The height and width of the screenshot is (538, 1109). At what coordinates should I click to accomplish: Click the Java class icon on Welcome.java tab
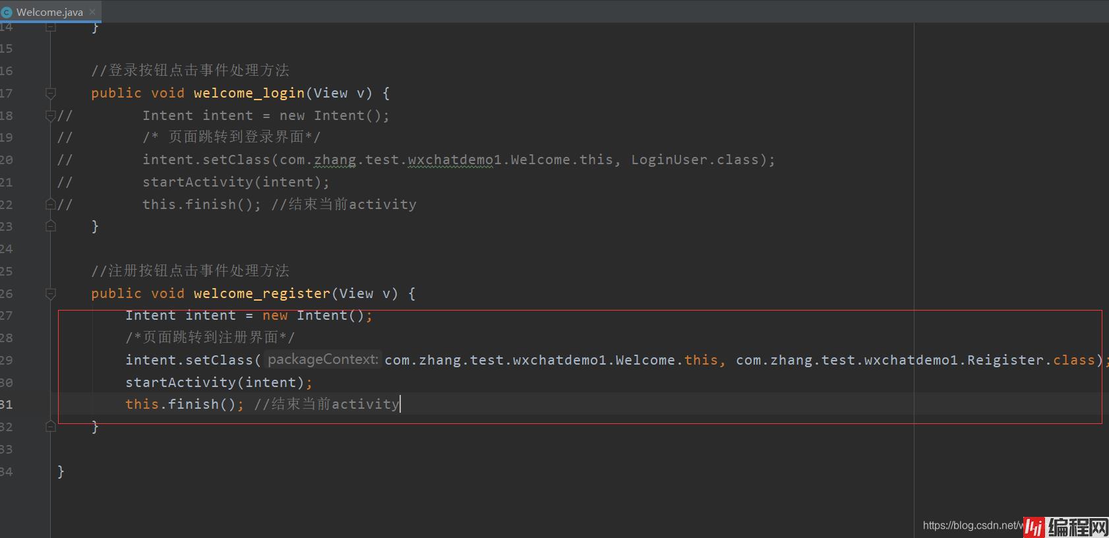7,12
